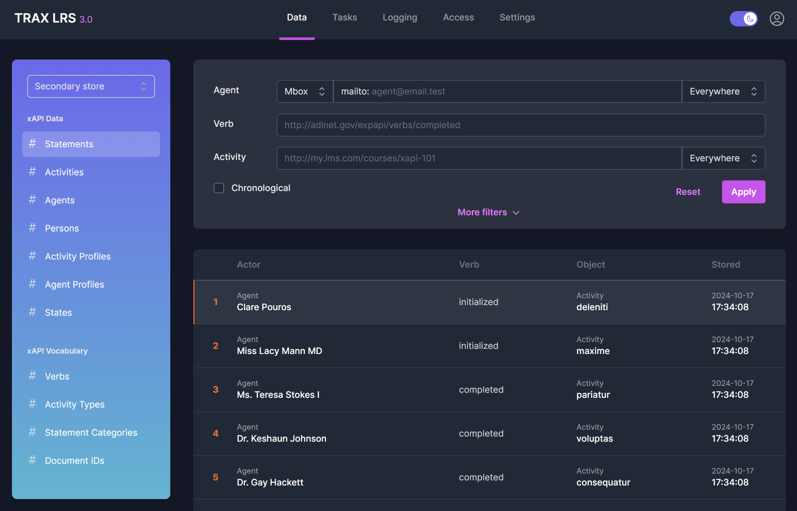Open the user account profile icon
This screenshot has height=511, width=797.
pos(777,19)
